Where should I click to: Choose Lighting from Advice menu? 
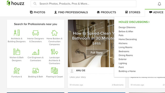click(123, 63)
